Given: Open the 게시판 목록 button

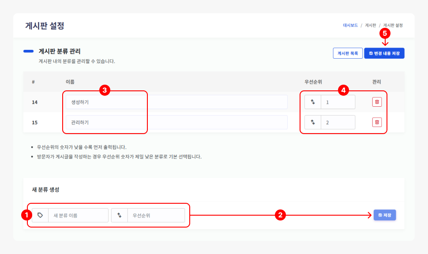Looking at the screenshot, I should tap(348, 53).
